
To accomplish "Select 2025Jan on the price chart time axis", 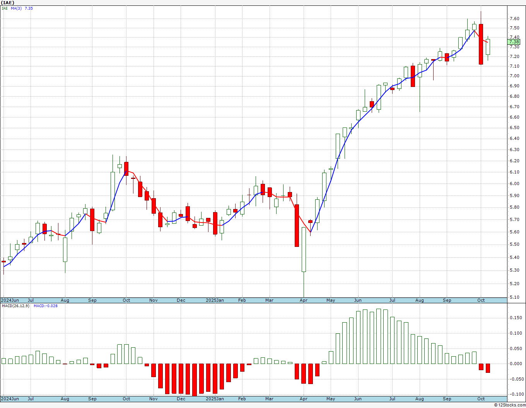I will coord(215,300).
